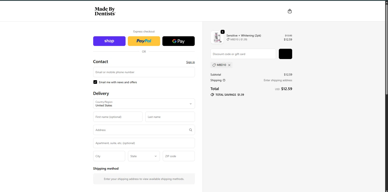The image size is (388, 192).
Task: Click the Express checkout label
Action: tap(144, 31)
